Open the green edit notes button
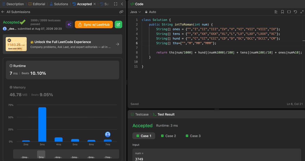 click(118, 24)
